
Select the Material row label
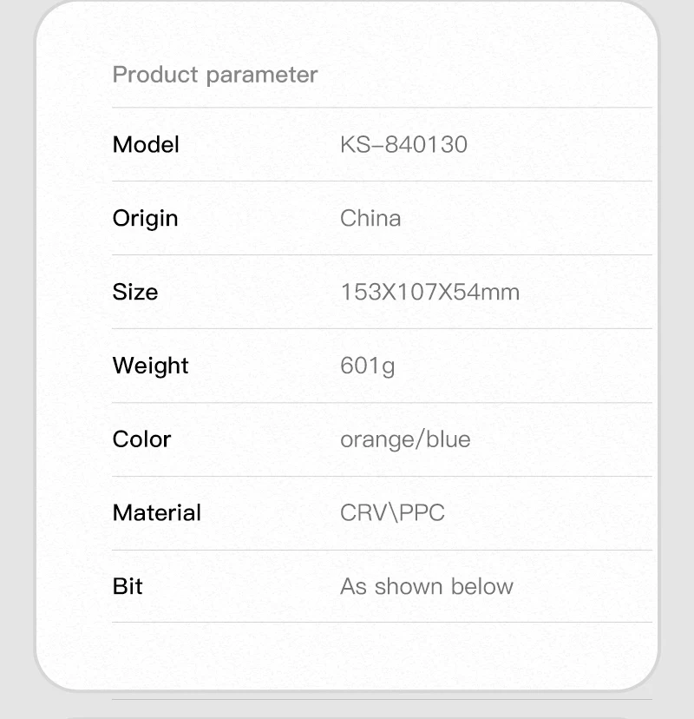pyautogui.click(x=156, y=513)
